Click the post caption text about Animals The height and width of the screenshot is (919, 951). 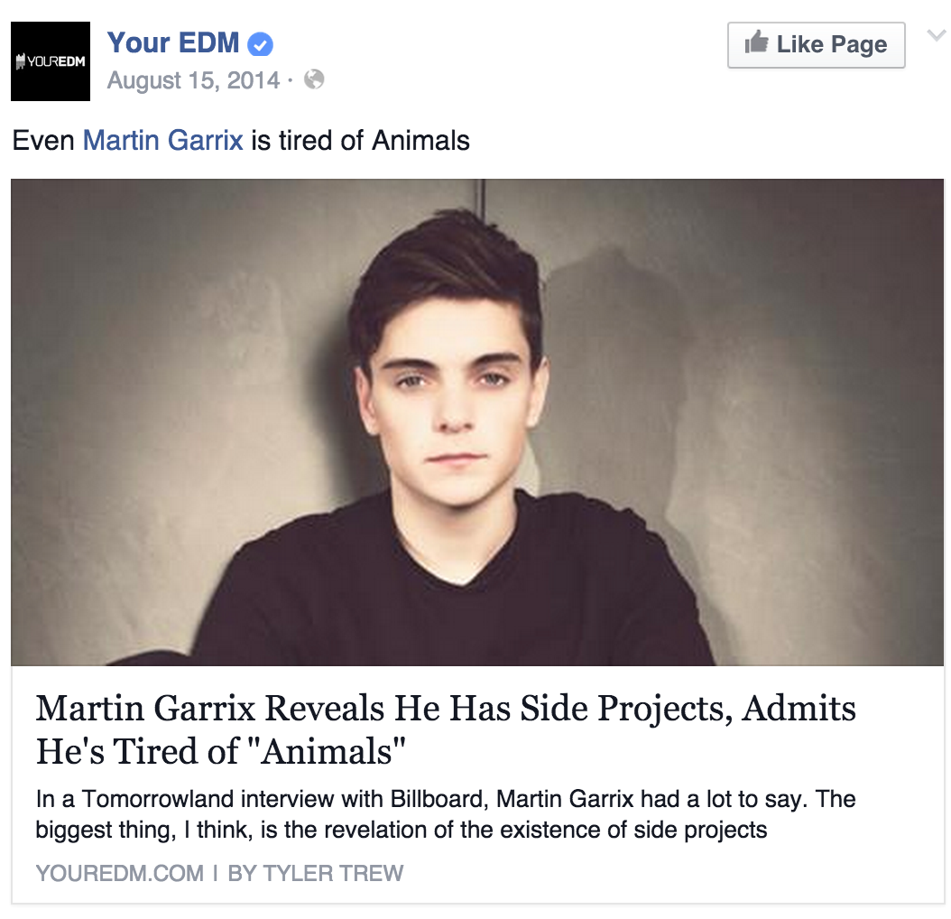[241, 140]
